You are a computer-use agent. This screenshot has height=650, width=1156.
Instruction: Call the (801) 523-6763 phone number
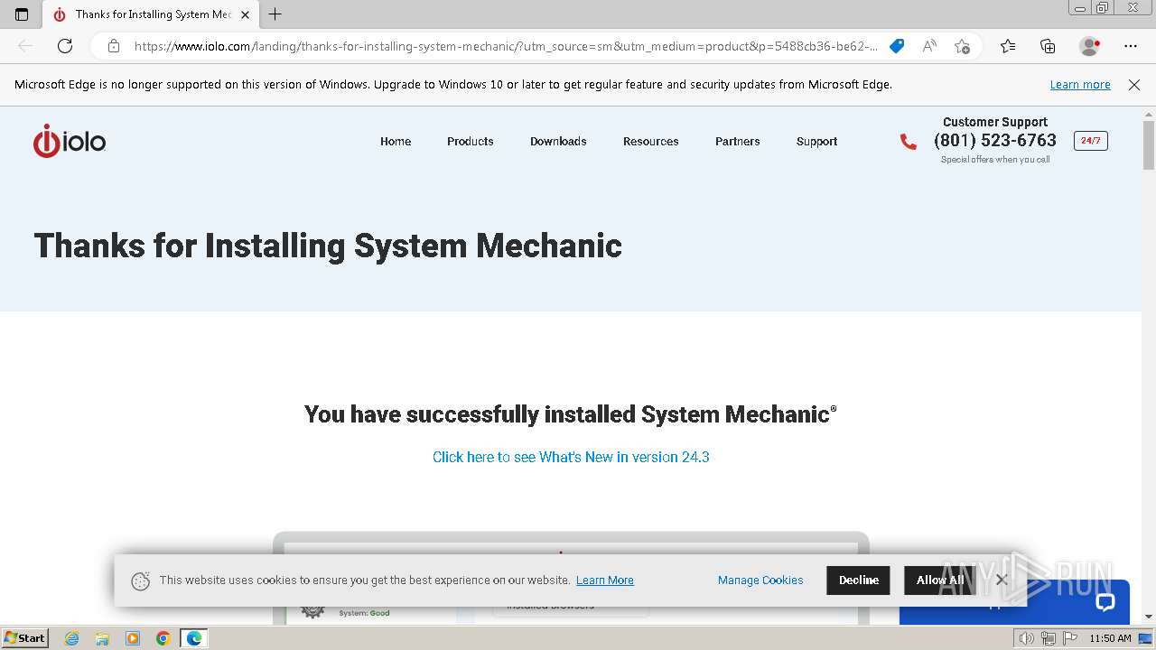995,141
